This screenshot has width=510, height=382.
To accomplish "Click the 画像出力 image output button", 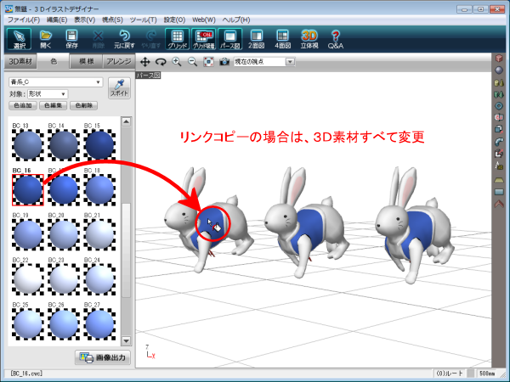I will [102, 357].
